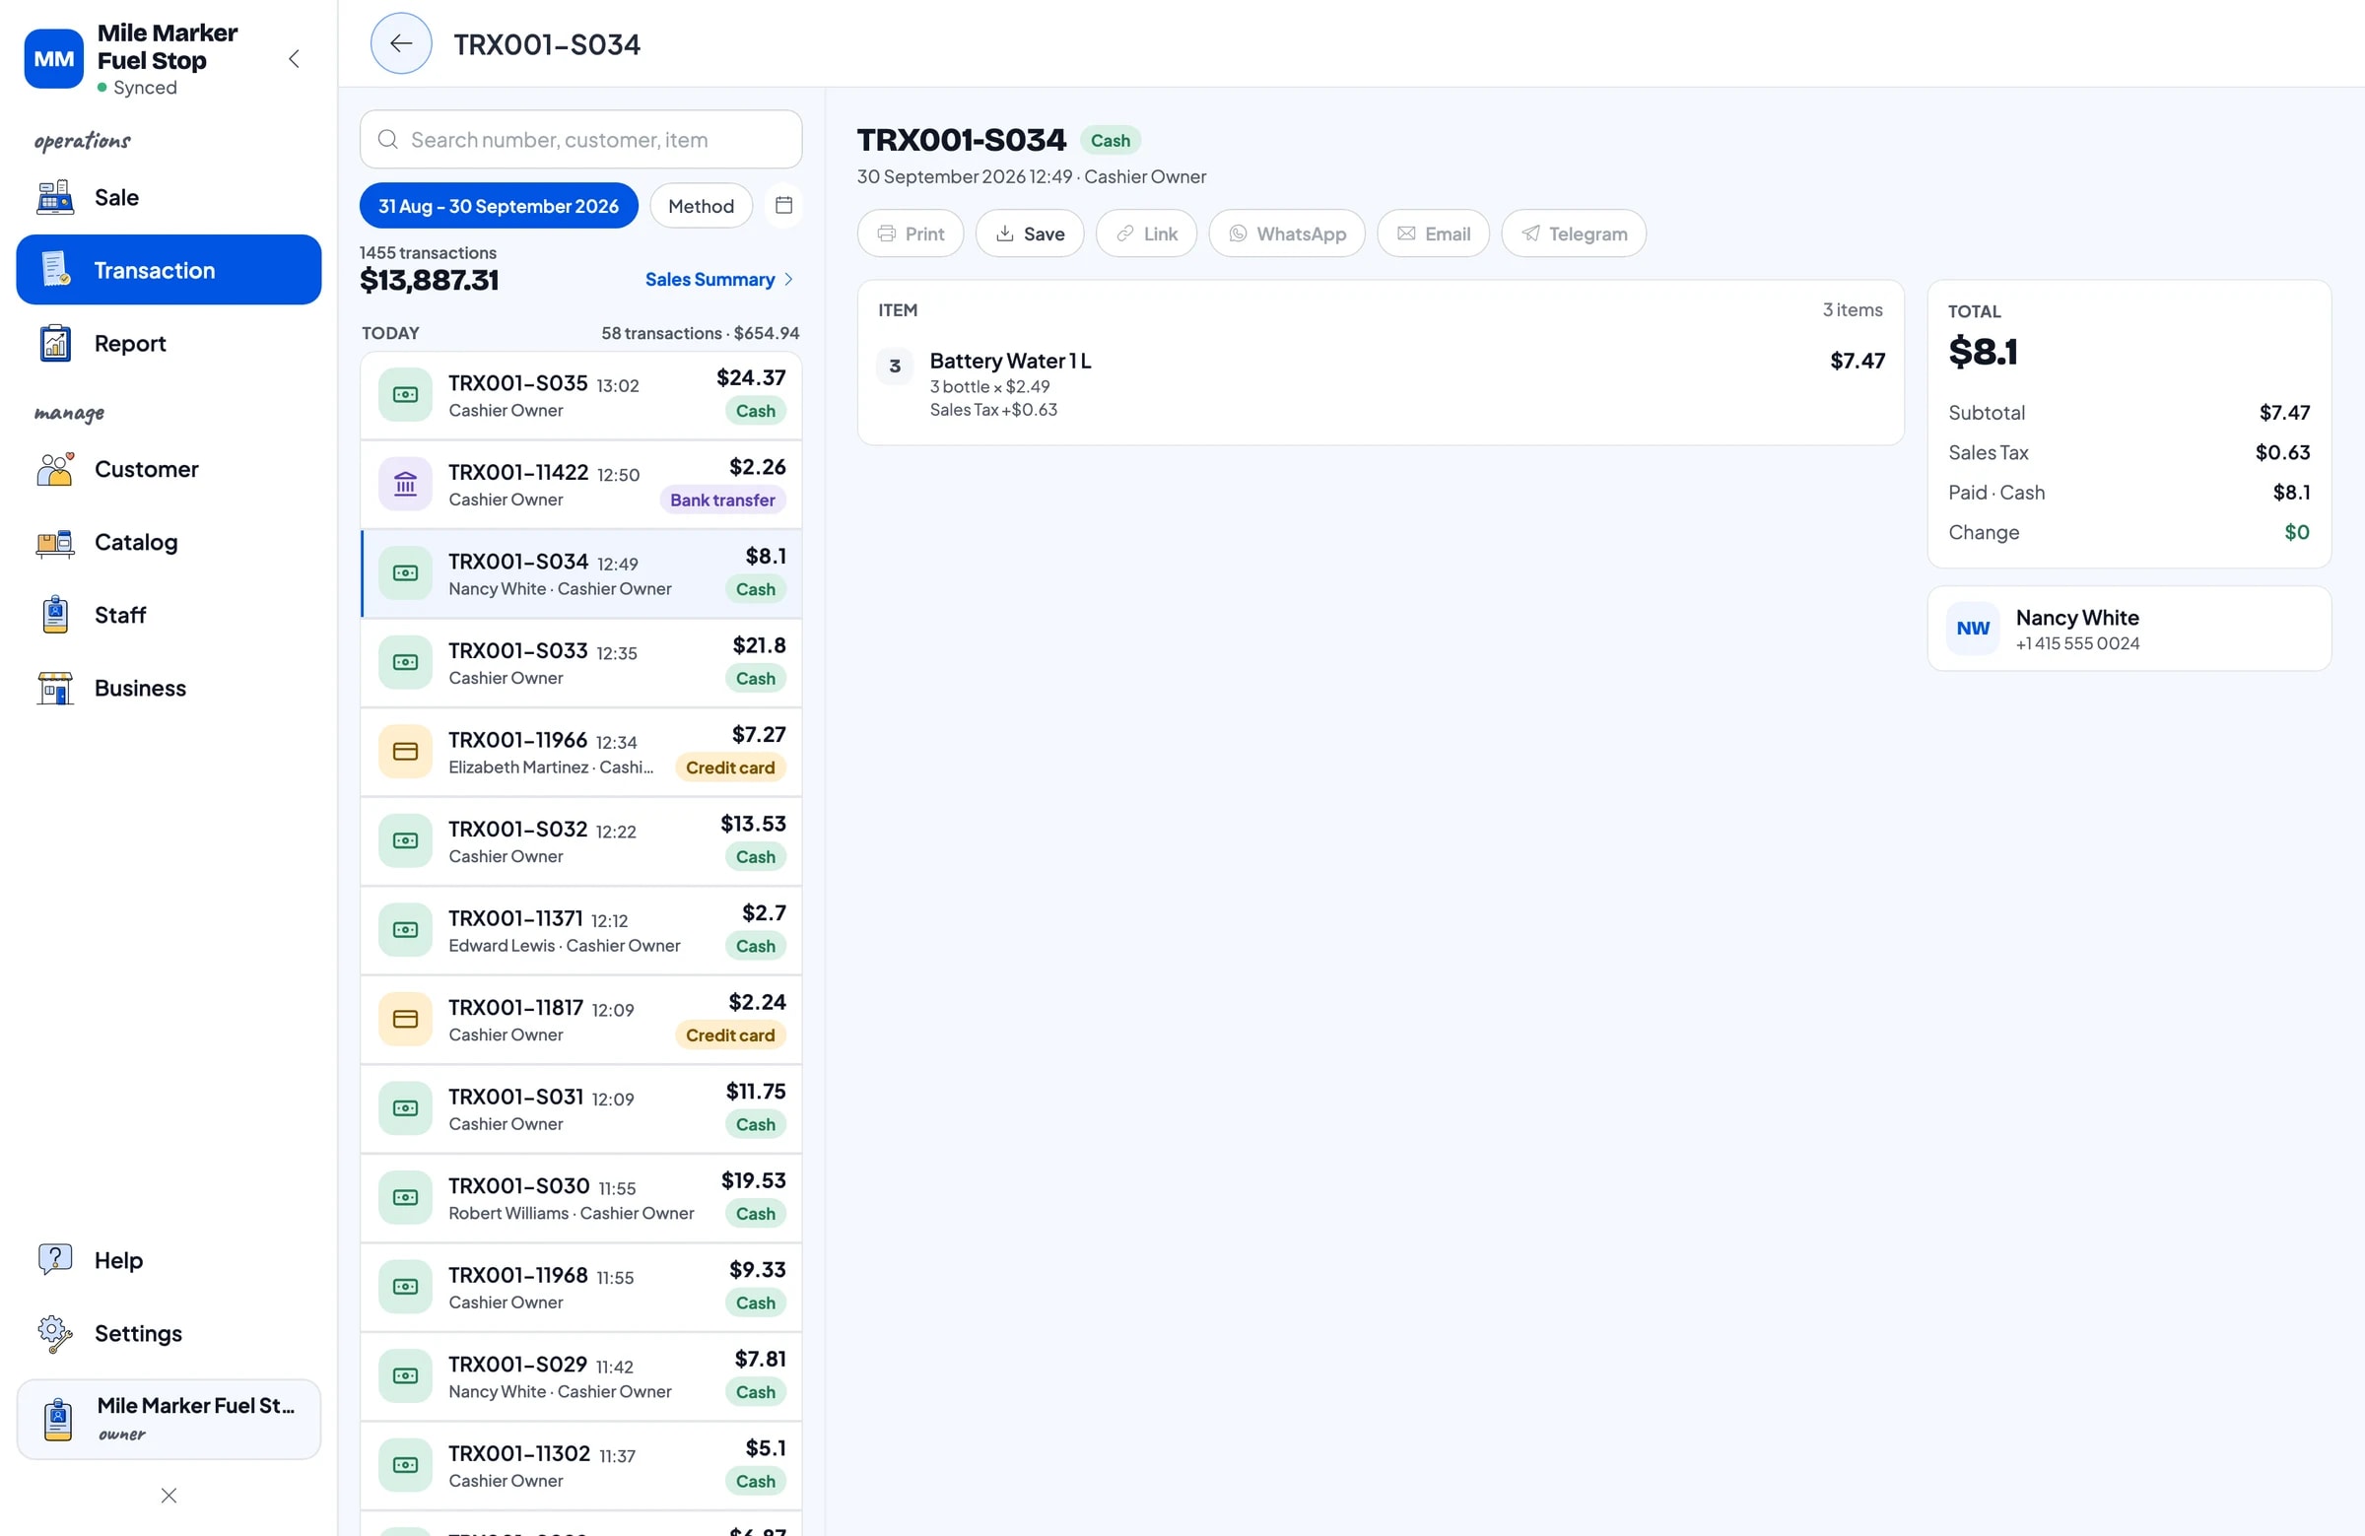
Task: Open the Nancy White customer card
Action: pos(2128,628)
